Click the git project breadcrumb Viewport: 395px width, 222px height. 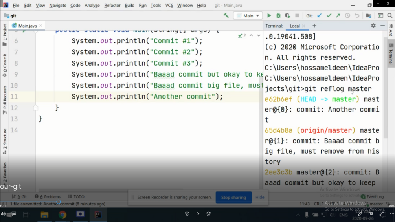pyautogui.click(x=10, y=16)
